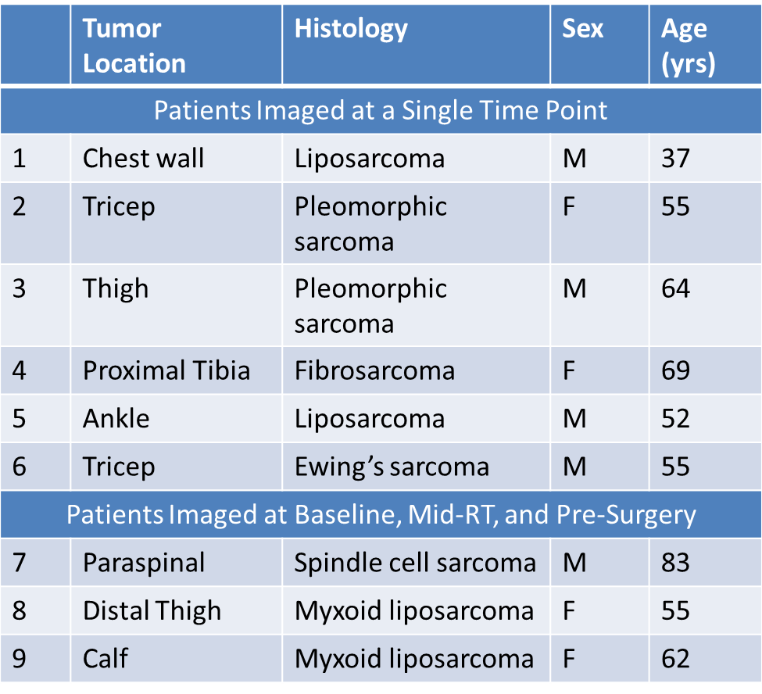Image resolution: width=762 pixels, height=694 pixels.
Task: Select the 'Patients Imaged at a Single Time Point' row
Action: (381, 110)
